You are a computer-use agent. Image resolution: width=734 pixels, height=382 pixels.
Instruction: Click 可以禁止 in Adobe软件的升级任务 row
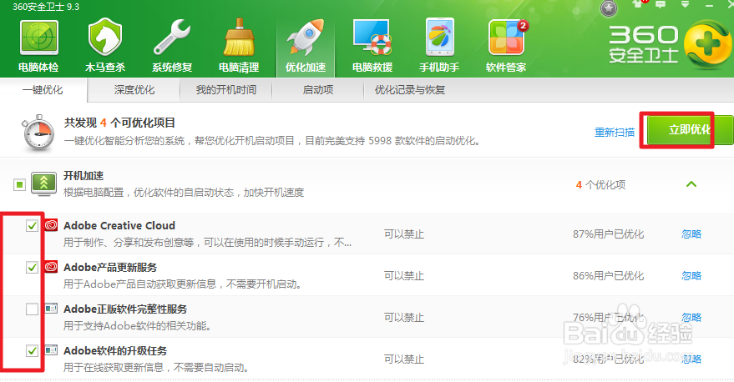pos(404,359)
